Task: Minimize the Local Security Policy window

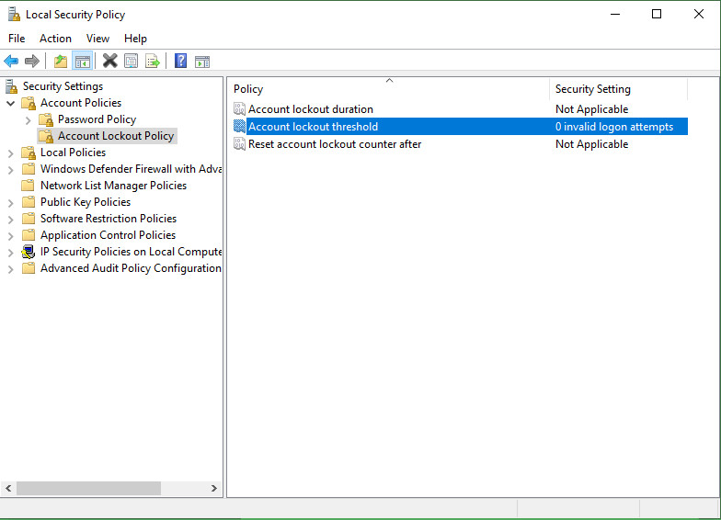Action: coord(614,15)
